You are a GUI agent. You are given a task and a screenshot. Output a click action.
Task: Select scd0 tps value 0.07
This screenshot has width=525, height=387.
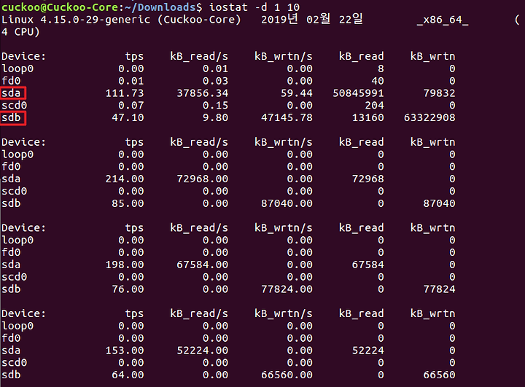(x=131, y=106)
